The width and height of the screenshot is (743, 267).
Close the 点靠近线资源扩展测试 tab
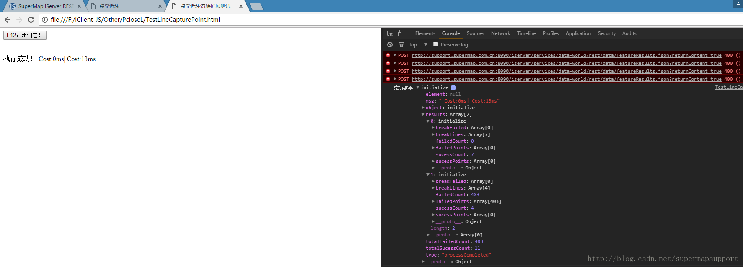click(241, 6)
